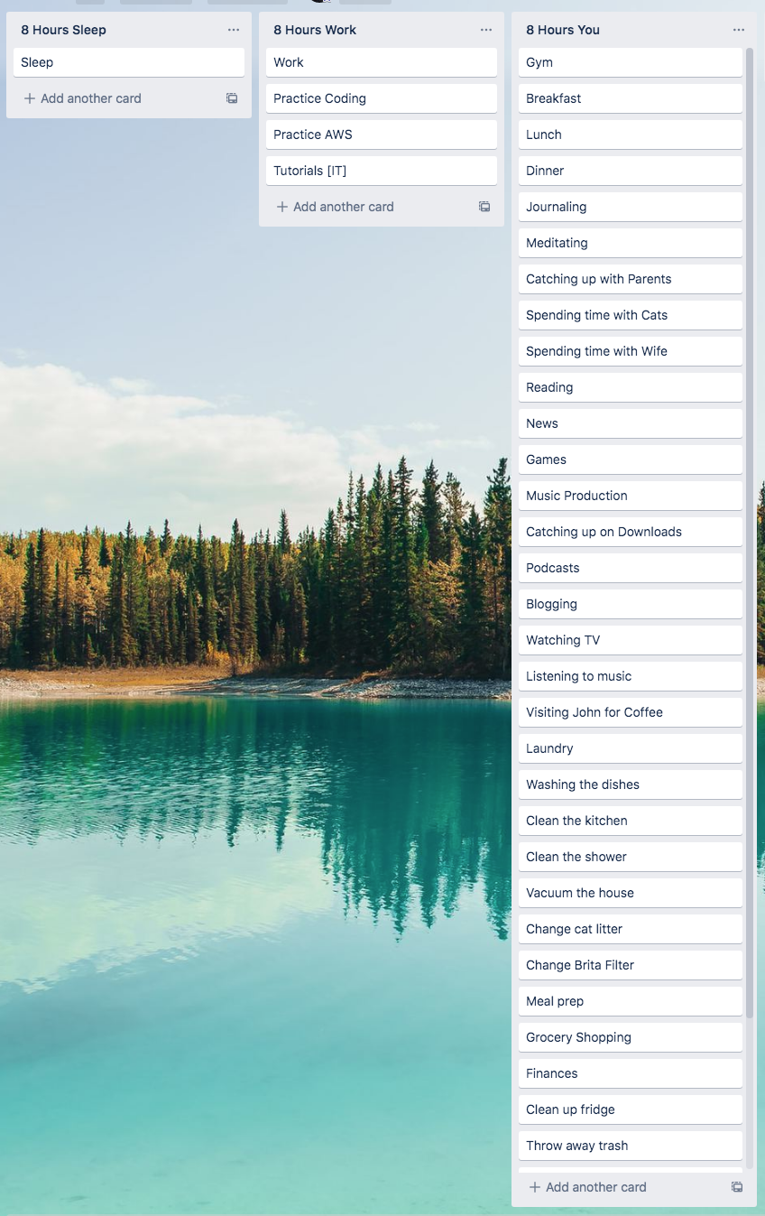Open the 8 Hours Work list actions menu

pyautogui.click(x=486, y=30)
